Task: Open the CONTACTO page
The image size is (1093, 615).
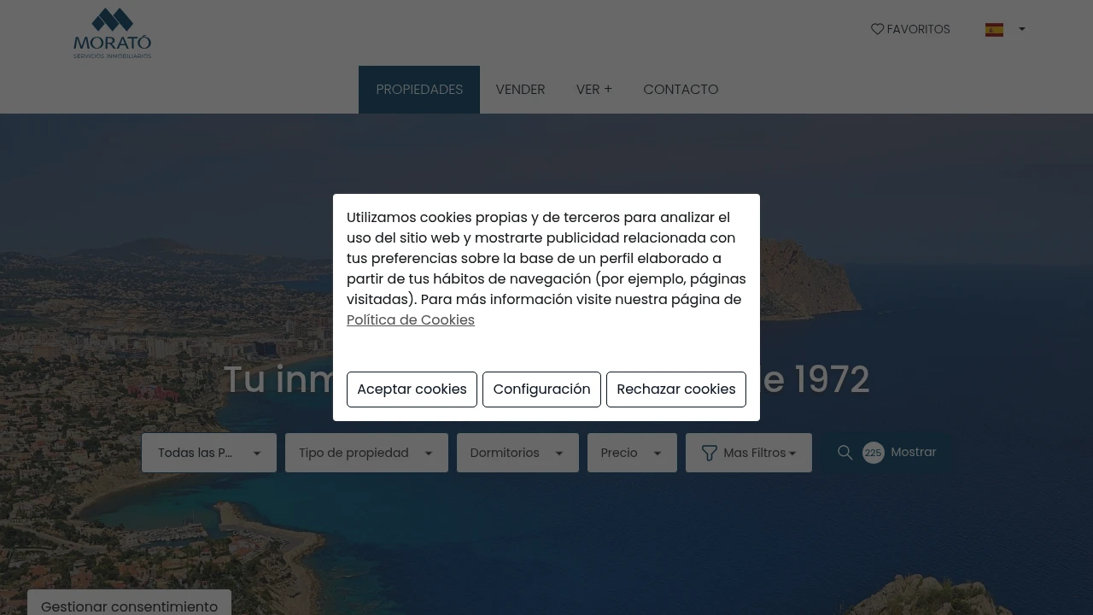Action: coord(681,90)
